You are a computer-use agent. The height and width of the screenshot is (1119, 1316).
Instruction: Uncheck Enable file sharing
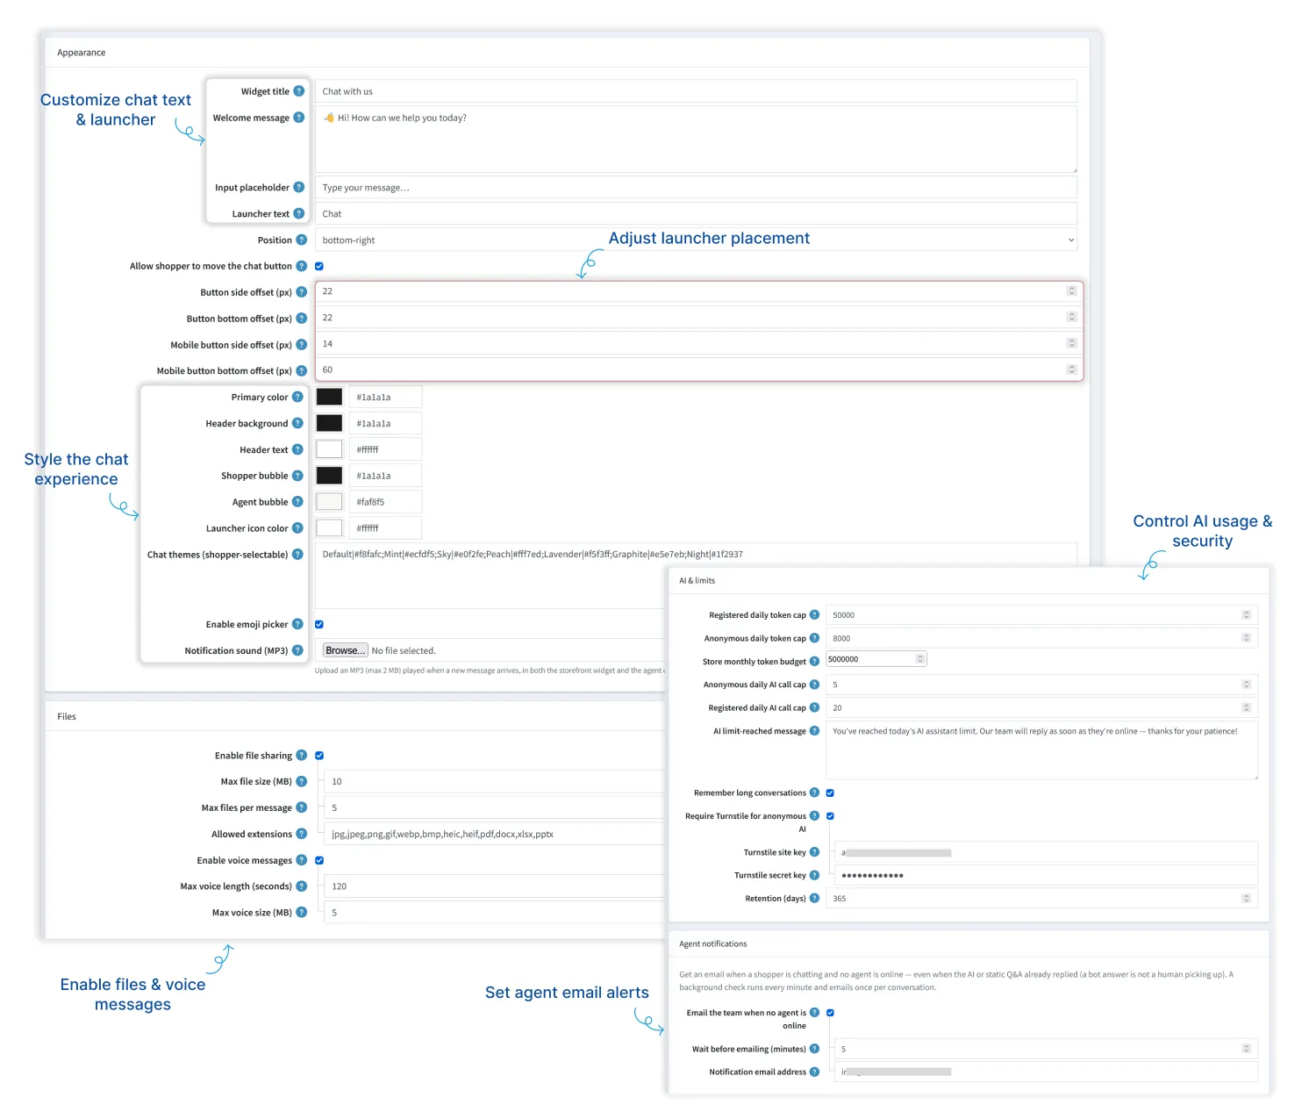pos(319,755)
